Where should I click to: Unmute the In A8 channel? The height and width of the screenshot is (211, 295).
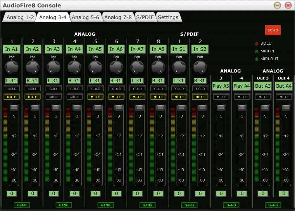[158, 97]
